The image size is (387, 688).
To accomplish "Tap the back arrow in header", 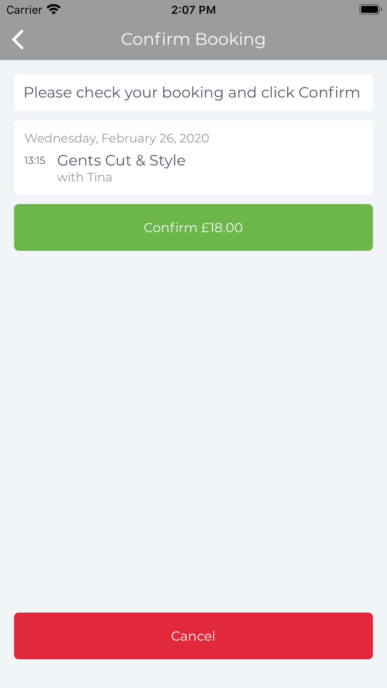I will point(18,39).
